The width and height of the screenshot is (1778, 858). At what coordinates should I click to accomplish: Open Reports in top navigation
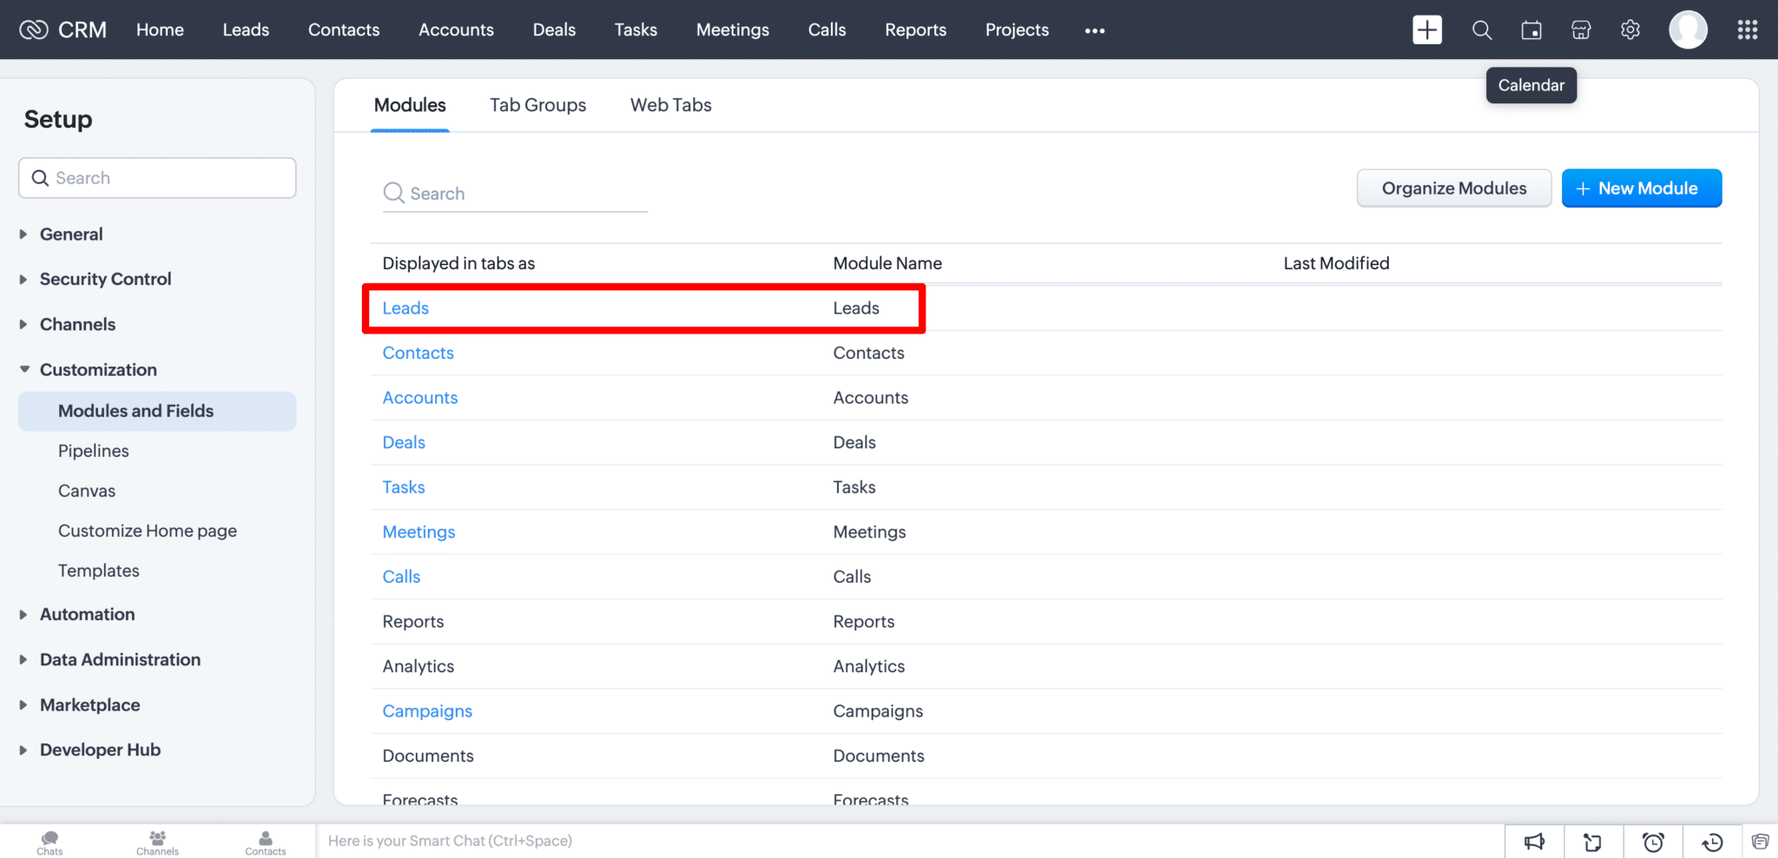(x=916, y=30)
